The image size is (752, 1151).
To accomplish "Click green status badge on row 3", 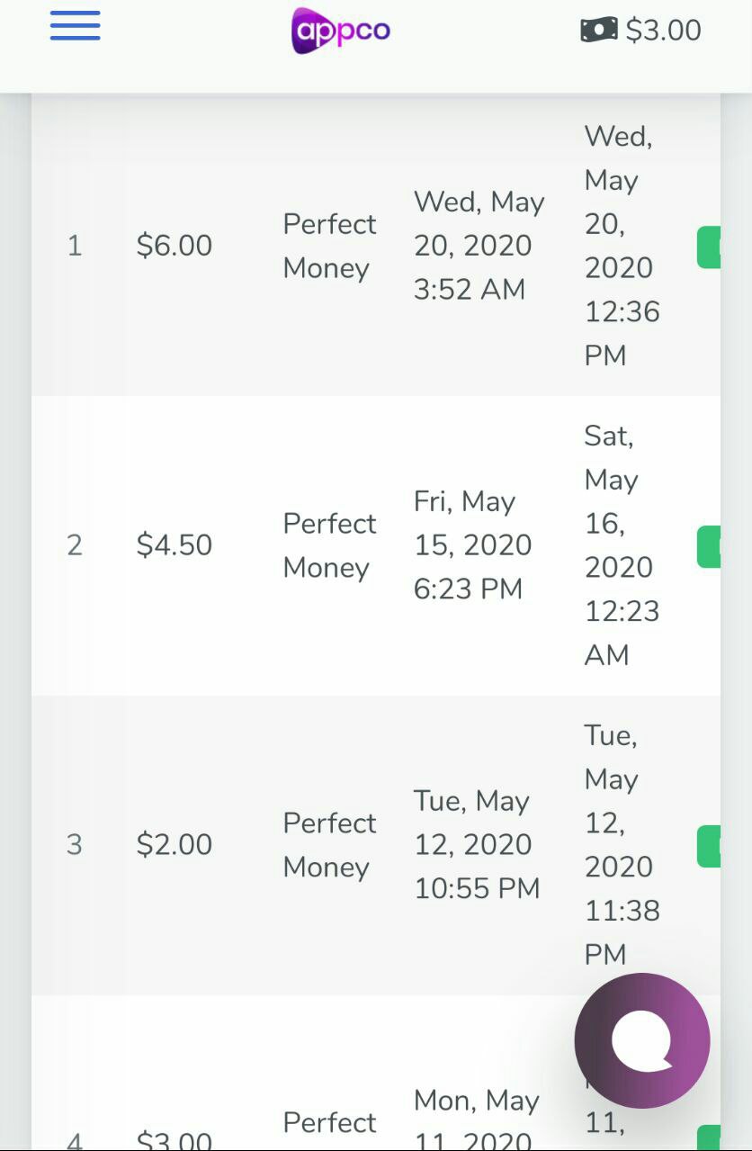I will pos(709,847).
